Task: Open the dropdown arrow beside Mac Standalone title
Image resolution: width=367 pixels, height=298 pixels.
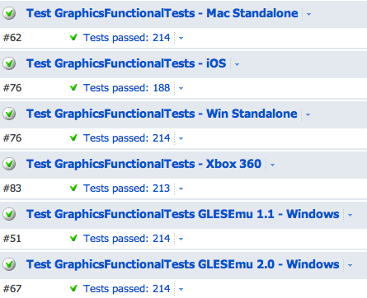Action: [308, 14]
